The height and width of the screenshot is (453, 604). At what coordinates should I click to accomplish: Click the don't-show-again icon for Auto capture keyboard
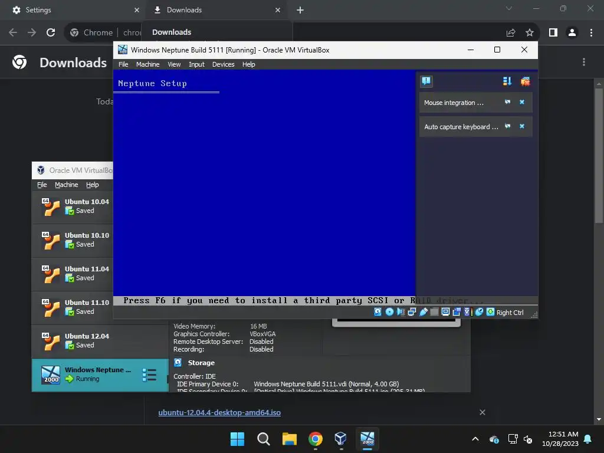(x=508, y=126)
